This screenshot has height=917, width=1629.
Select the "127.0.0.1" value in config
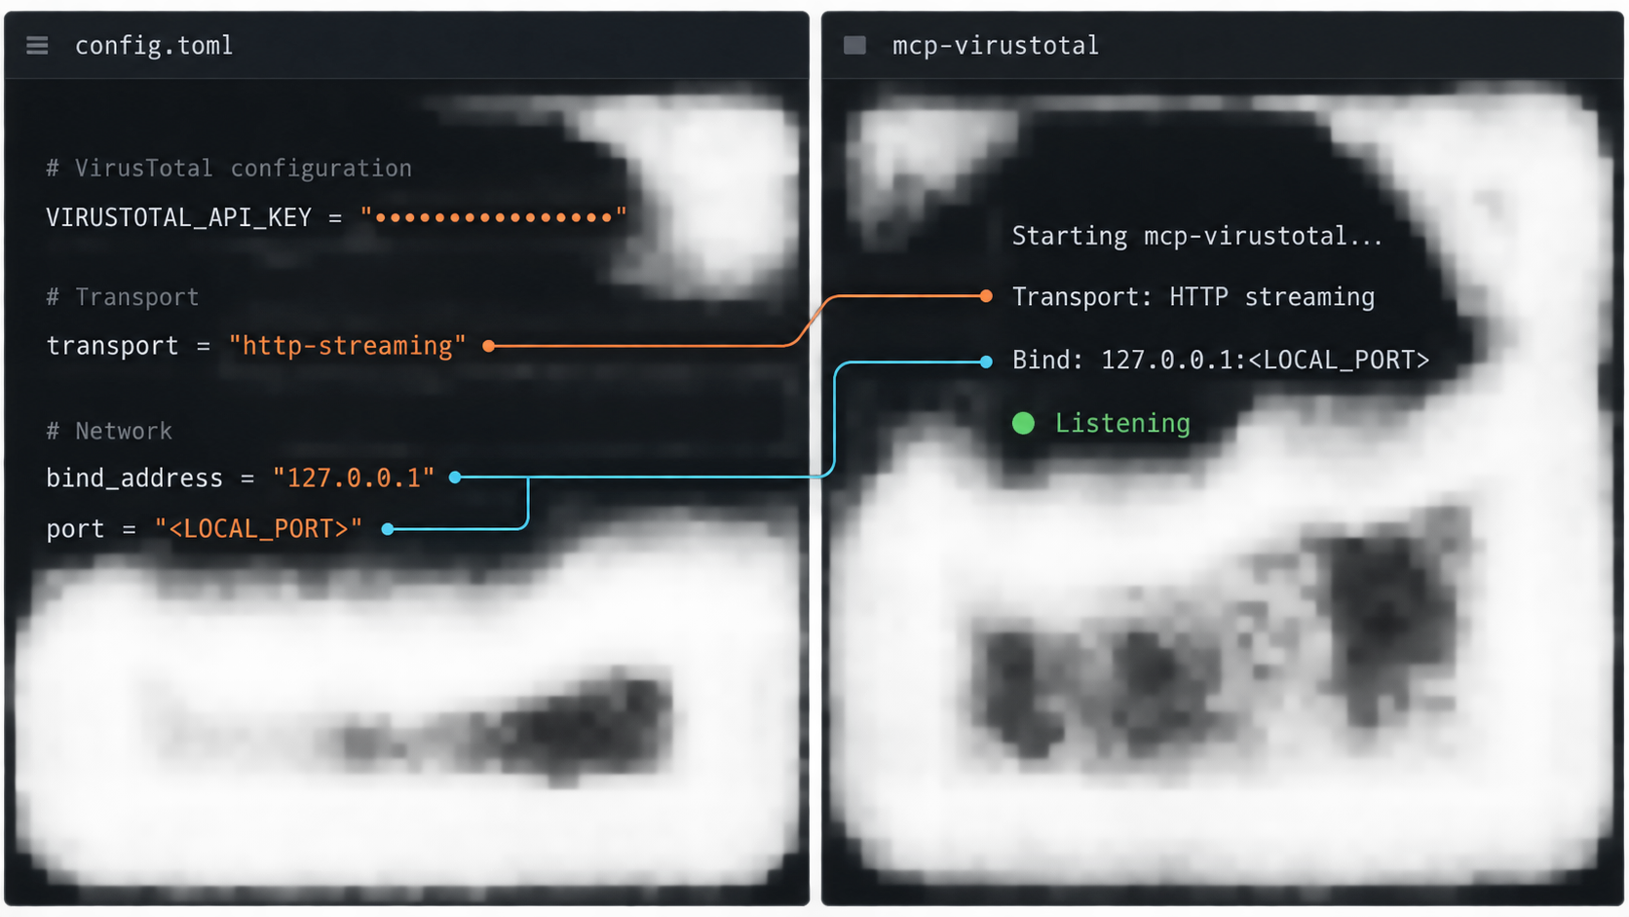point(354,478)
